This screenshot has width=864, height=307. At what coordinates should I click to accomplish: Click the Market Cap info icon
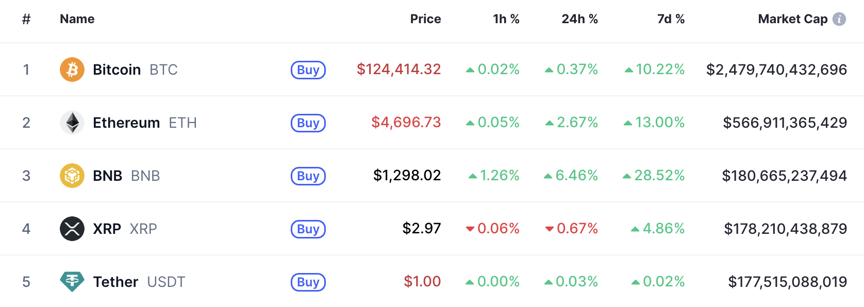pyautogui.click(x=839, y=19)
